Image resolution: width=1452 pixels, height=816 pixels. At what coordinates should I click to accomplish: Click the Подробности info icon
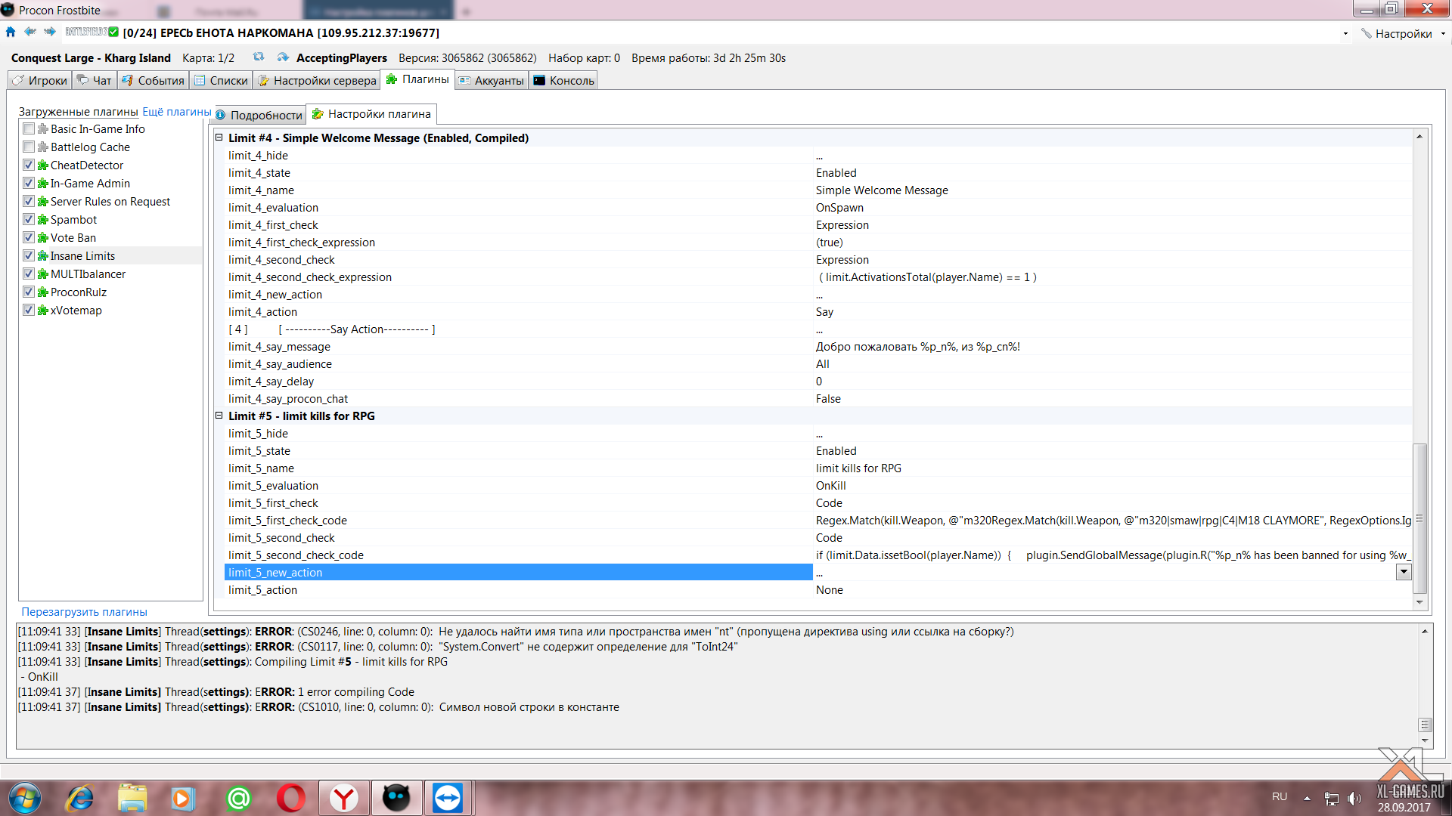(x=221, y=115)
